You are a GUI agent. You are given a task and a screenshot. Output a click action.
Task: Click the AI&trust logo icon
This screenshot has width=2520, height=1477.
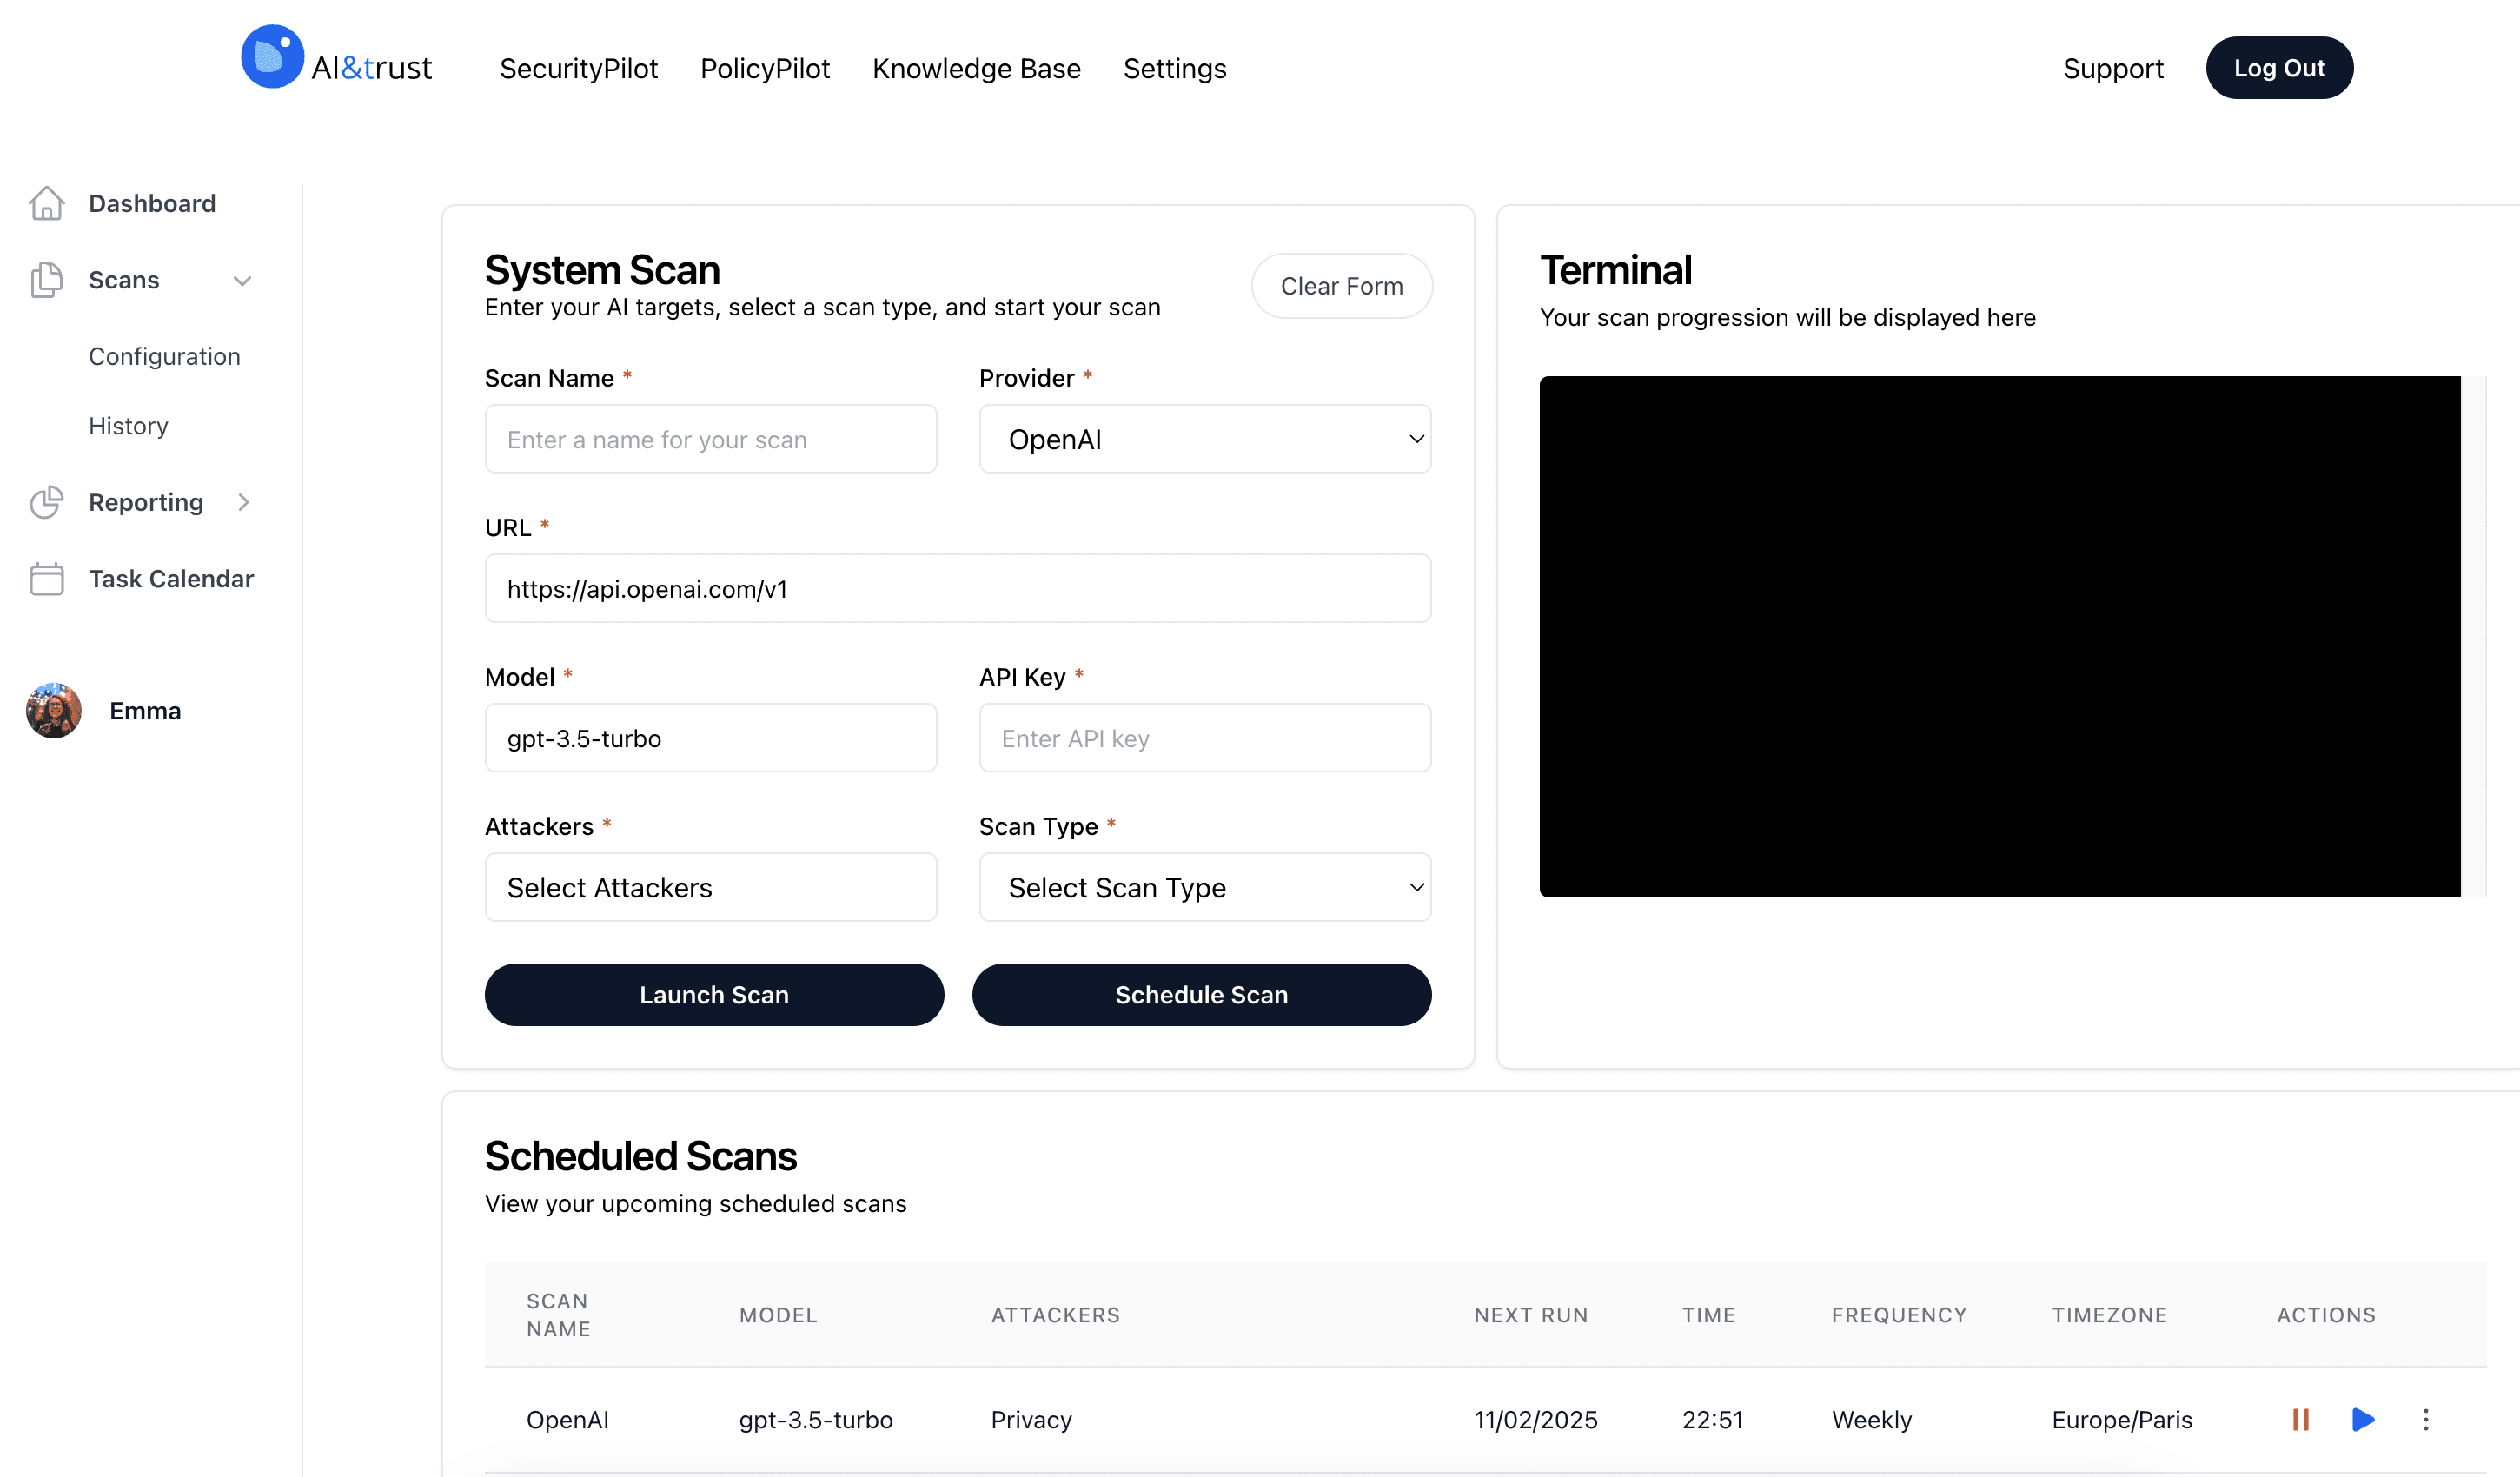coord(272,57)
